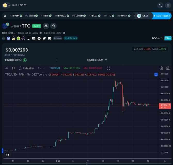Open the yellow bar-chart tracker link icon
This screenshot has height=165, width=173.
pos(13,38)
